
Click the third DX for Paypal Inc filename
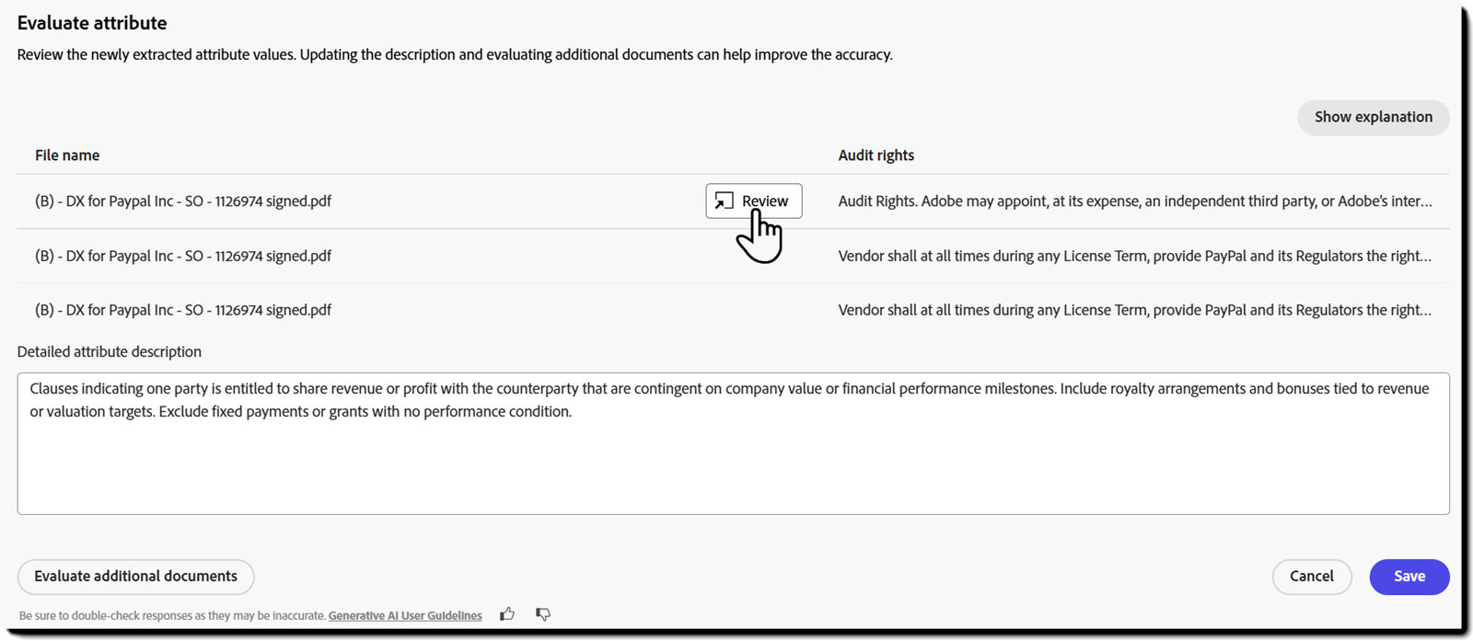[x=182, y=310]
